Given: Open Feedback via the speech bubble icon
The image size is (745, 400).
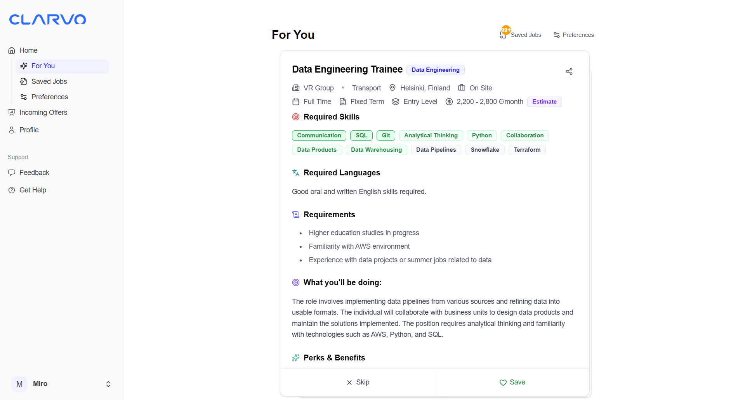Looking at the screenshot, I should 12,172.
